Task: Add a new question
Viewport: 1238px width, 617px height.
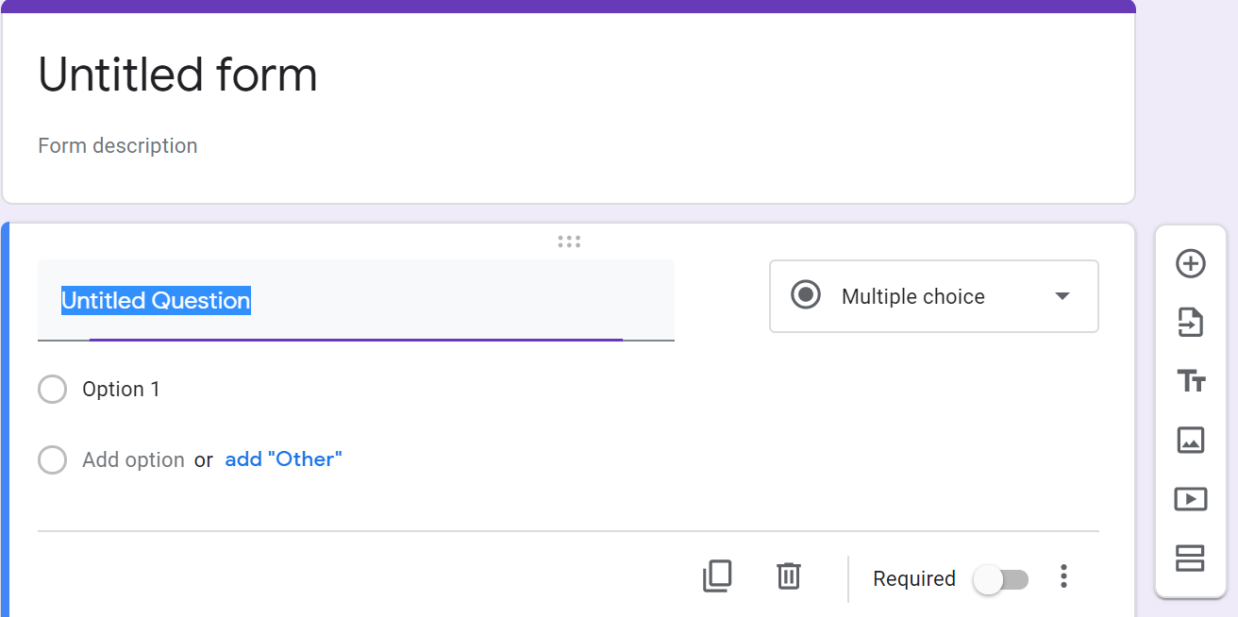Action: point(1190,264)
